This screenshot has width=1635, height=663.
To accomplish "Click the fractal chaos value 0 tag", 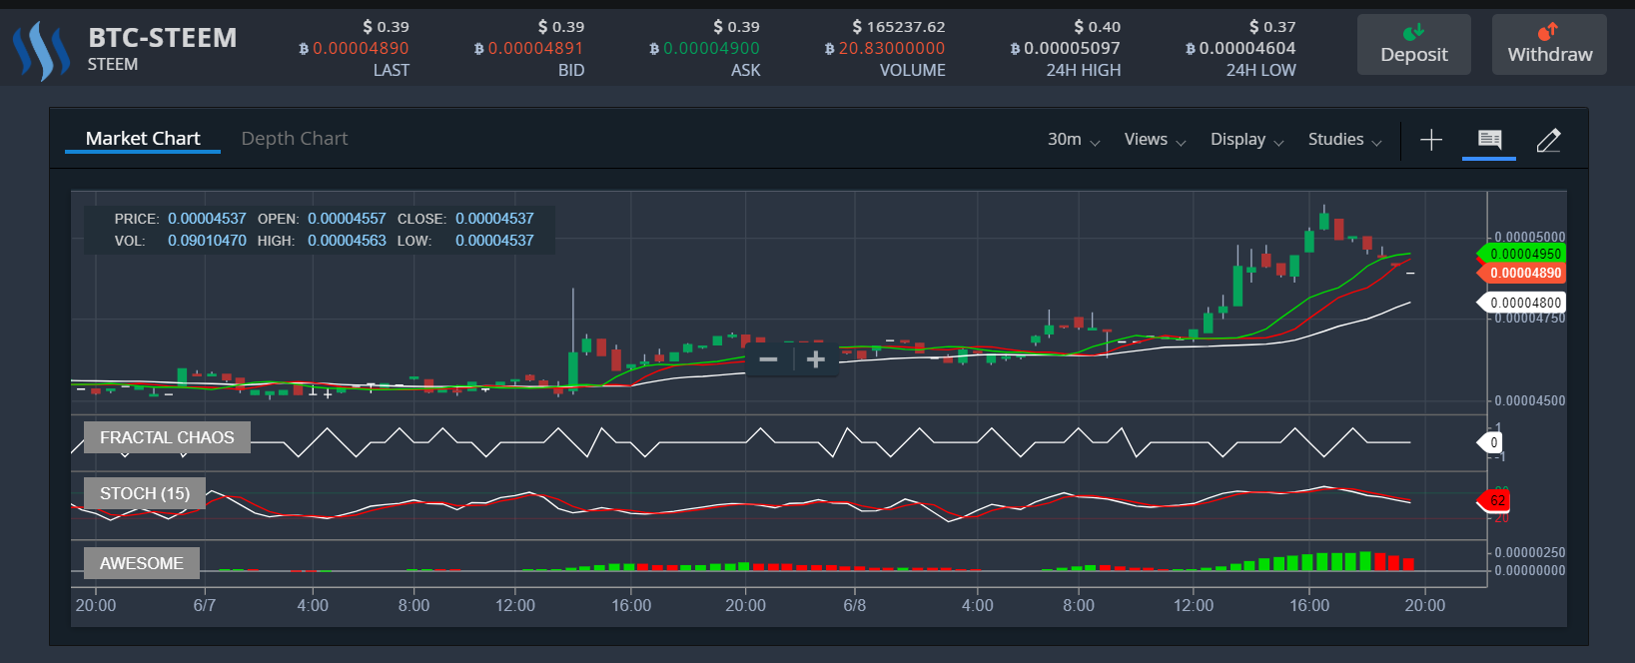I will pos(1490,442).
